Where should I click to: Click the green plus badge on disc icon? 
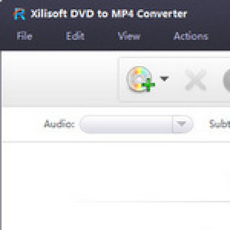[148, 85]
